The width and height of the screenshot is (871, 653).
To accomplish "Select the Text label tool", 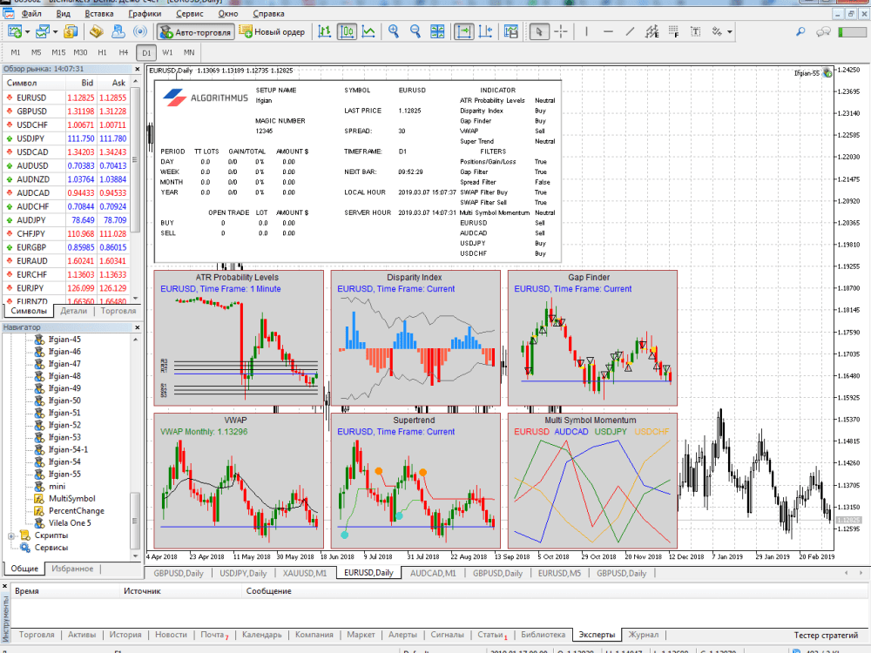I will coord(695,31).
